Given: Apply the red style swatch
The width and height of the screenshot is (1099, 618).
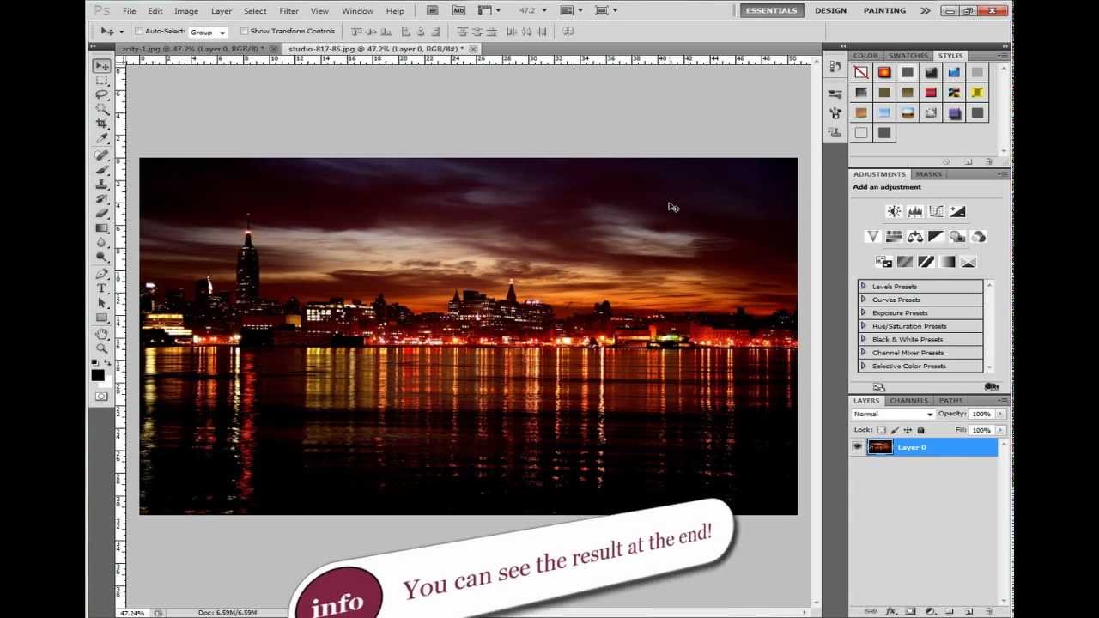Looking at the screenshot, I should coord(931,92).
